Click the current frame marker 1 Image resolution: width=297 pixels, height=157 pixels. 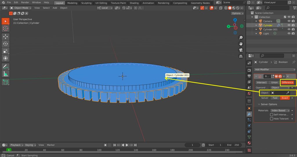click(9, 150)
